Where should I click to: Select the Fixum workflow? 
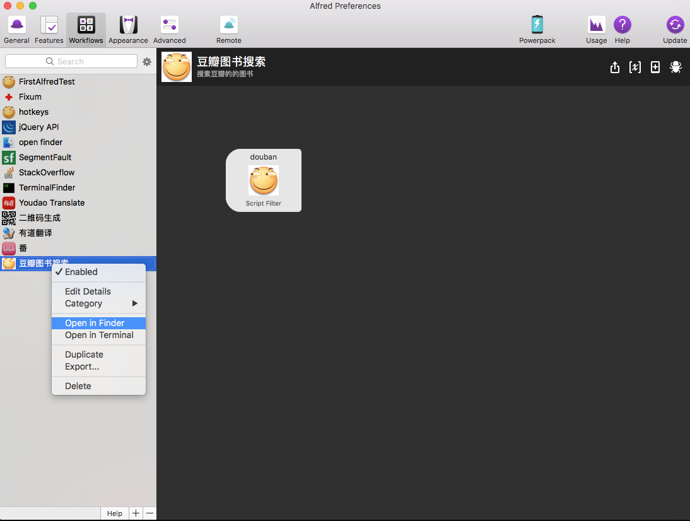pos(78,97)
